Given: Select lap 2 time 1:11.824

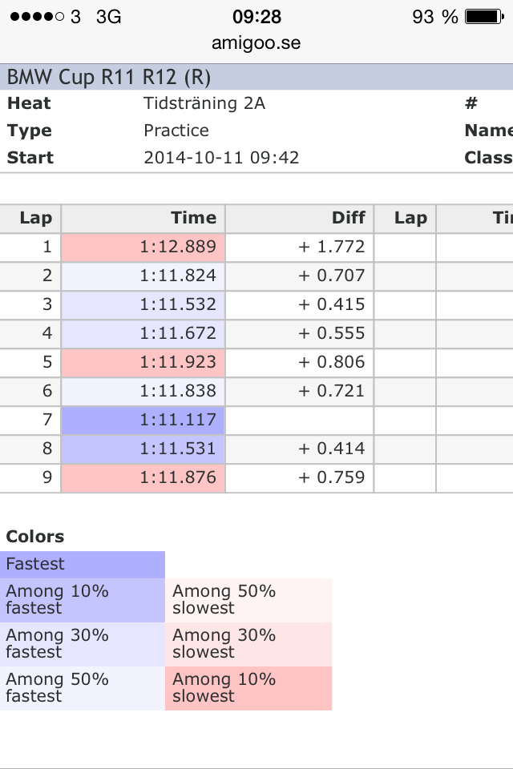Looking at the screenshot, I should (x=143, y=276).
